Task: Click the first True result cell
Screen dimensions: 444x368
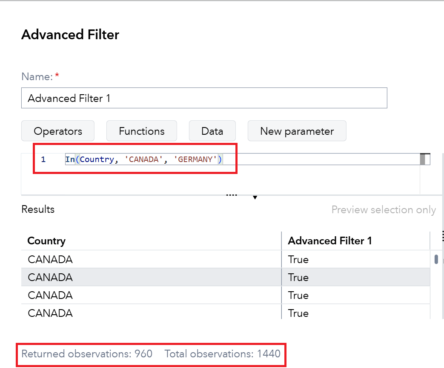Action: 298,259
